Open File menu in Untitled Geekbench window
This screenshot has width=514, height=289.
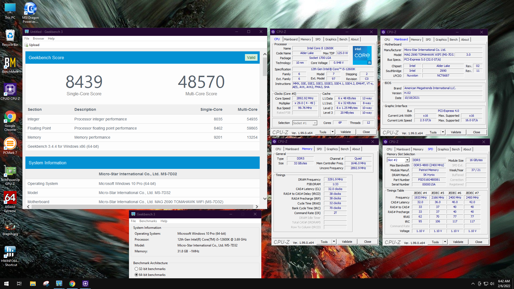(27, 39)
